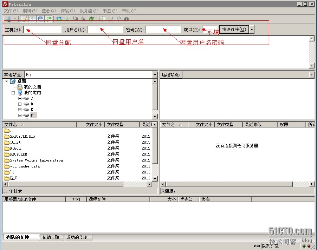Image resolution: width=317 pixels, height=250 pixels.
Task: Focus the 密码 password input field
Action: pyautogui.click(x=163, y=29)
